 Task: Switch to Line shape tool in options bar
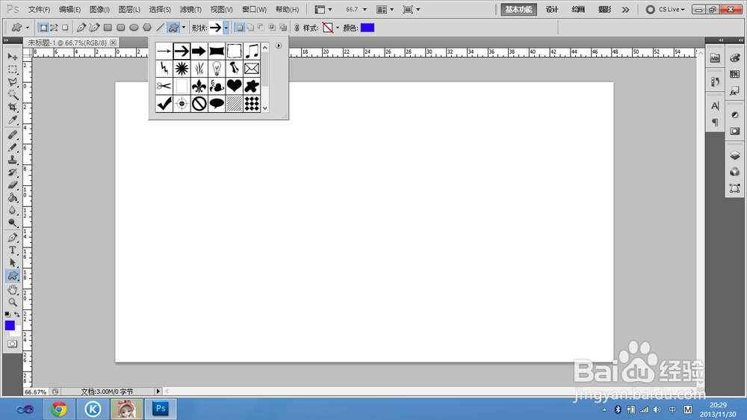click(x=161, y=28)
